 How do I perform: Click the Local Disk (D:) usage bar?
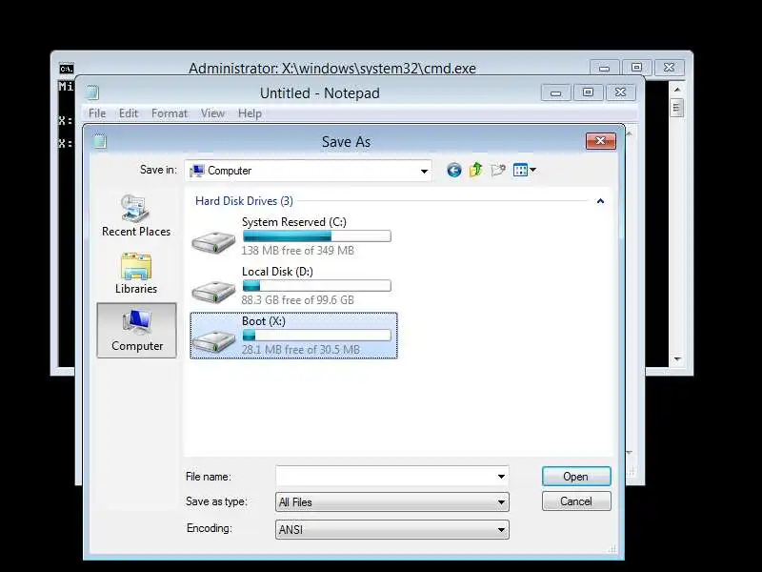[317, 286]
